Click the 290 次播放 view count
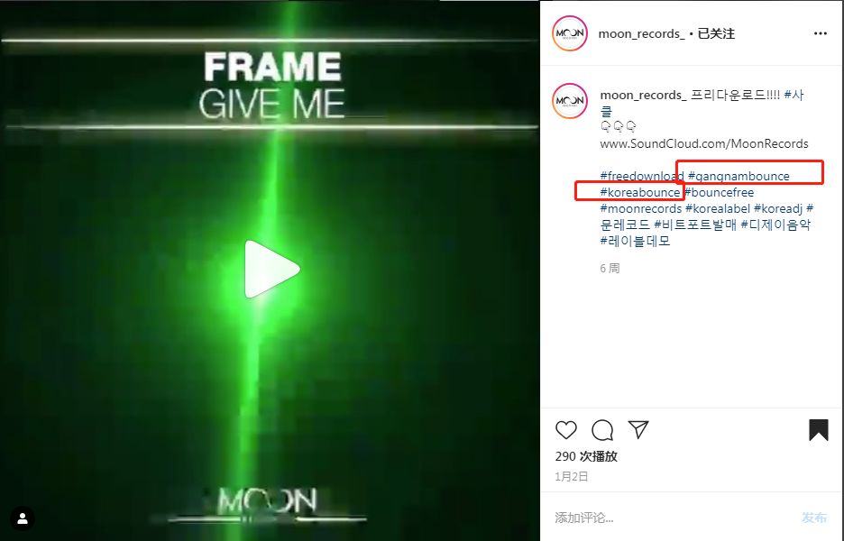The image size is (844, 541). [586, 456]
